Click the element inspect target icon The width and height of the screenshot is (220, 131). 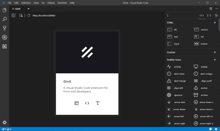(x=13, y=16)
